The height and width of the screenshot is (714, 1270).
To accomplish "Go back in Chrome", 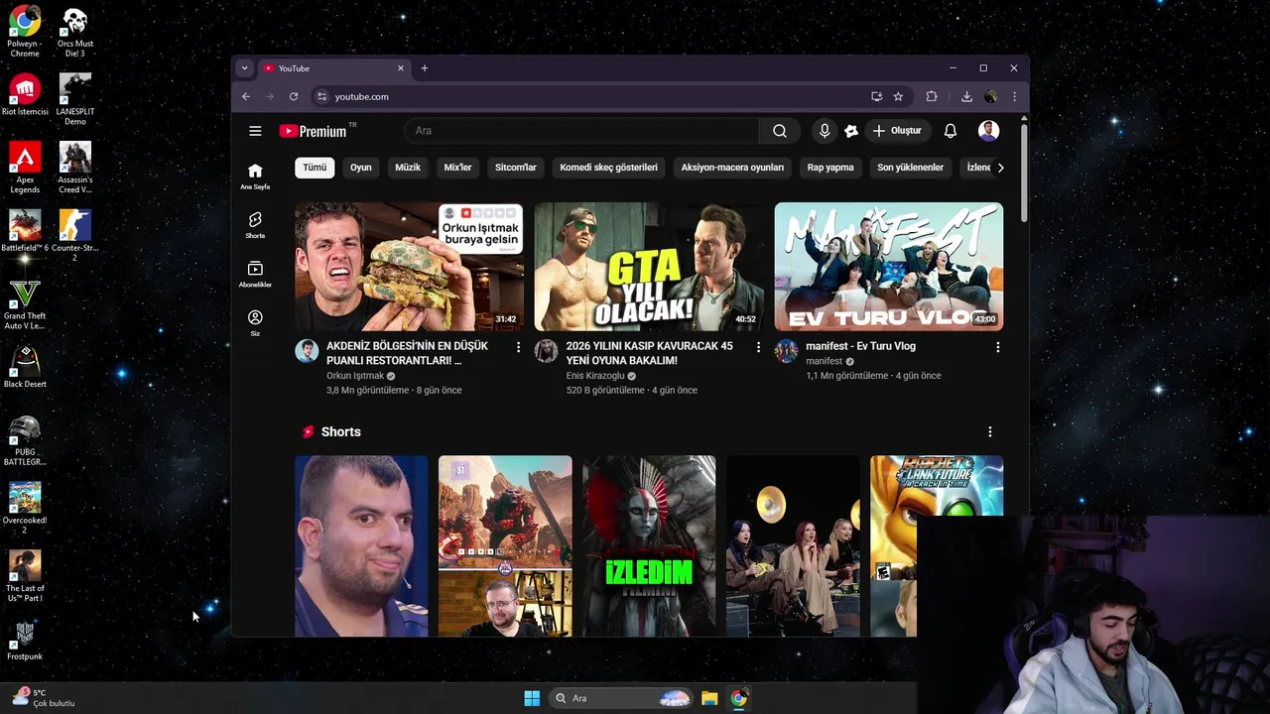I will (246, 96).
